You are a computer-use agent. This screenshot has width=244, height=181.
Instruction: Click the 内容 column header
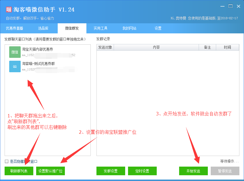[x=156, y=47]
